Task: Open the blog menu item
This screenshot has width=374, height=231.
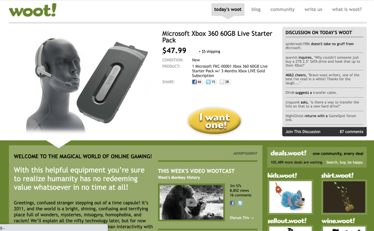Action: [x=256, y=10]
